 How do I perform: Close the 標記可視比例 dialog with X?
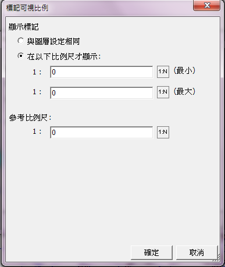tap(206, 5)
